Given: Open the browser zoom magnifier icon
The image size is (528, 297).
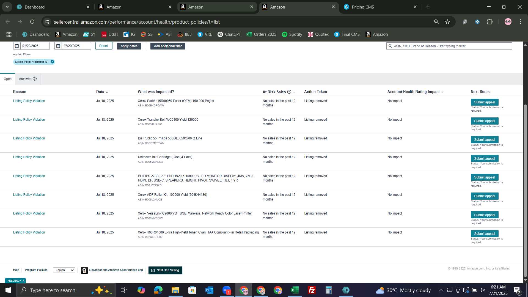Looking at the screenshot, I should (x=436, y=22).
